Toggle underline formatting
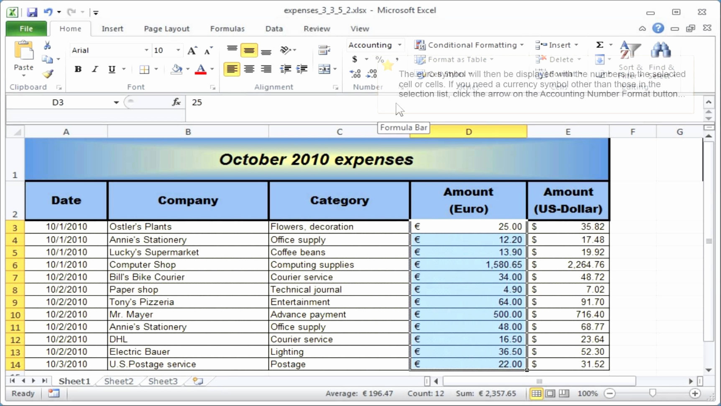 pos(111,69)
